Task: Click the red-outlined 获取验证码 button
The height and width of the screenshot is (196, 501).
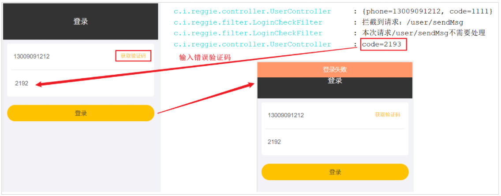Action: [133, 56]
